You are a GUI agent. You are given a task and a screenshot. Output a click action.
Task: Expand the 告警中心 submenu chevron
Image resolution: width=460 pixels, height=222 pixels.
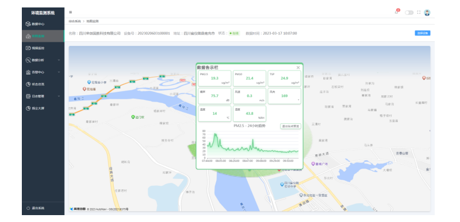[x=59, y=72]
